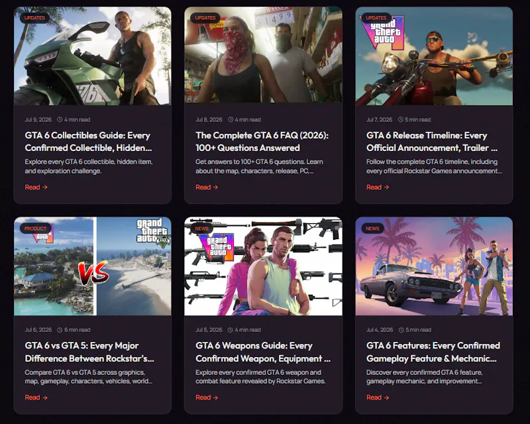
Task: Click clock icon next to Jul 5, 2026
Action: [231, 330]
